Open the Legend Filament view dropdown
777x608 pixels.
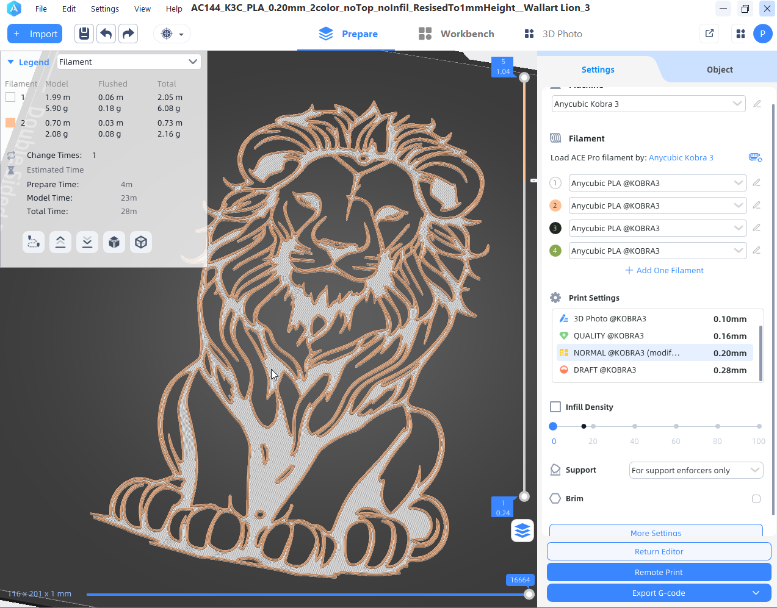click(129, 62)
